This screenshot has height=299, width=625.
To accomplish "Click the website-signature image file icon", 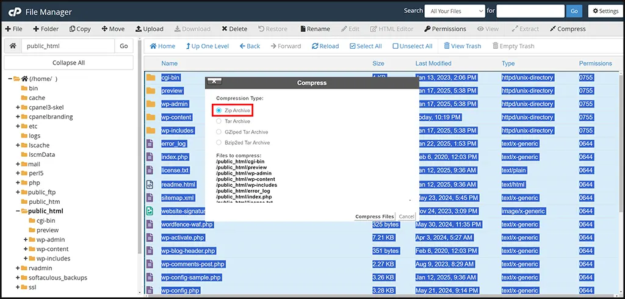I will 150,211.
